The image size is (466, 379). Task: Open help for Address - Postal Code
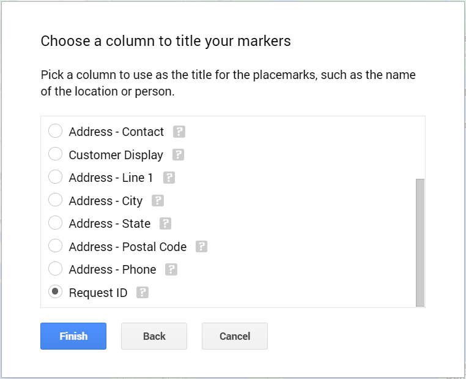pos(202,247)
